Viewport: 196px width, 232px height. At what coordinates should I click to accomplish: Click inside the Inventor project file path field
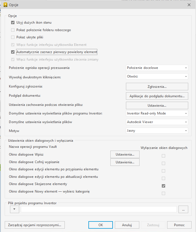pyautogui.click(x=99, y=209)
